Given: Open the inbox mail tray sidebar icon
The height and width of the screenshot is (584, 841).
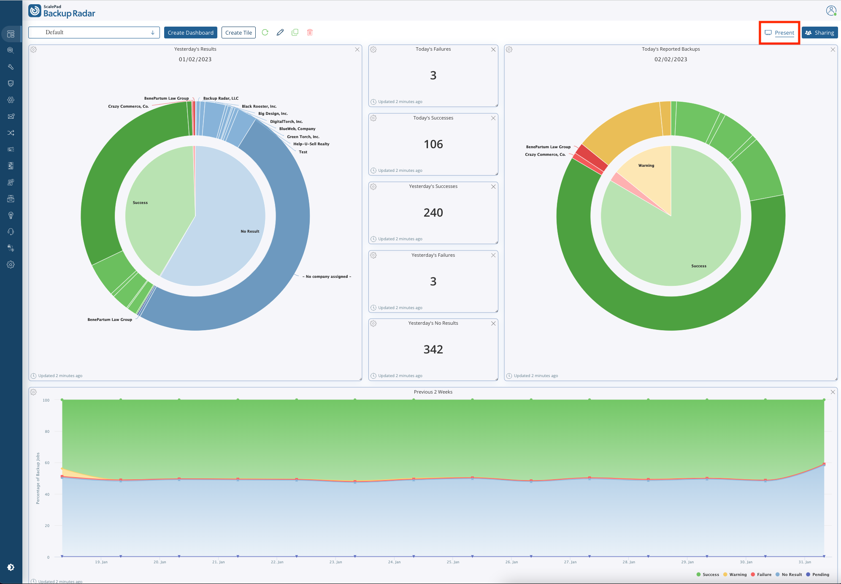Looking at the screenshot, I should [x=11, y=198].
